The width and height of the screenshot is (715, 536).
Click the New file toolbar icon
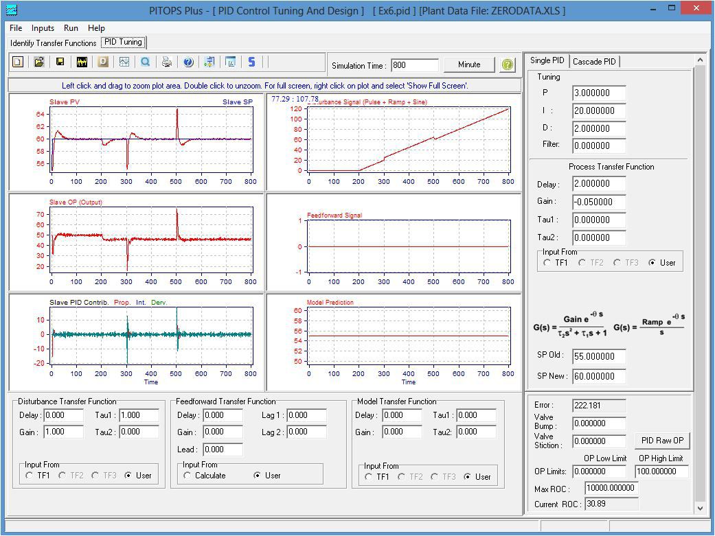tap(18, 62)
